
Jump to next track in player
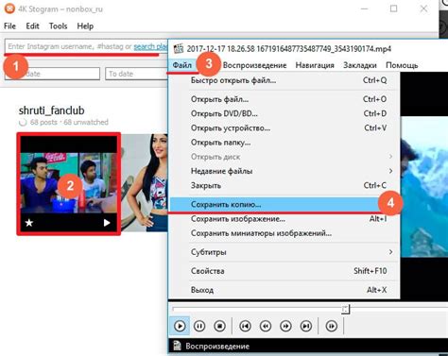pos(306,326)
